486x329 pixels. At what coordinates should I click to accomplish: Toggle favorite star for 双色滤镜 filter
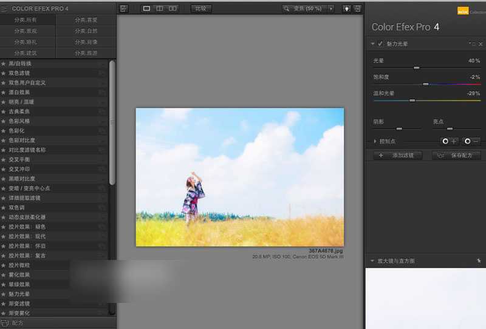[4, 73]
